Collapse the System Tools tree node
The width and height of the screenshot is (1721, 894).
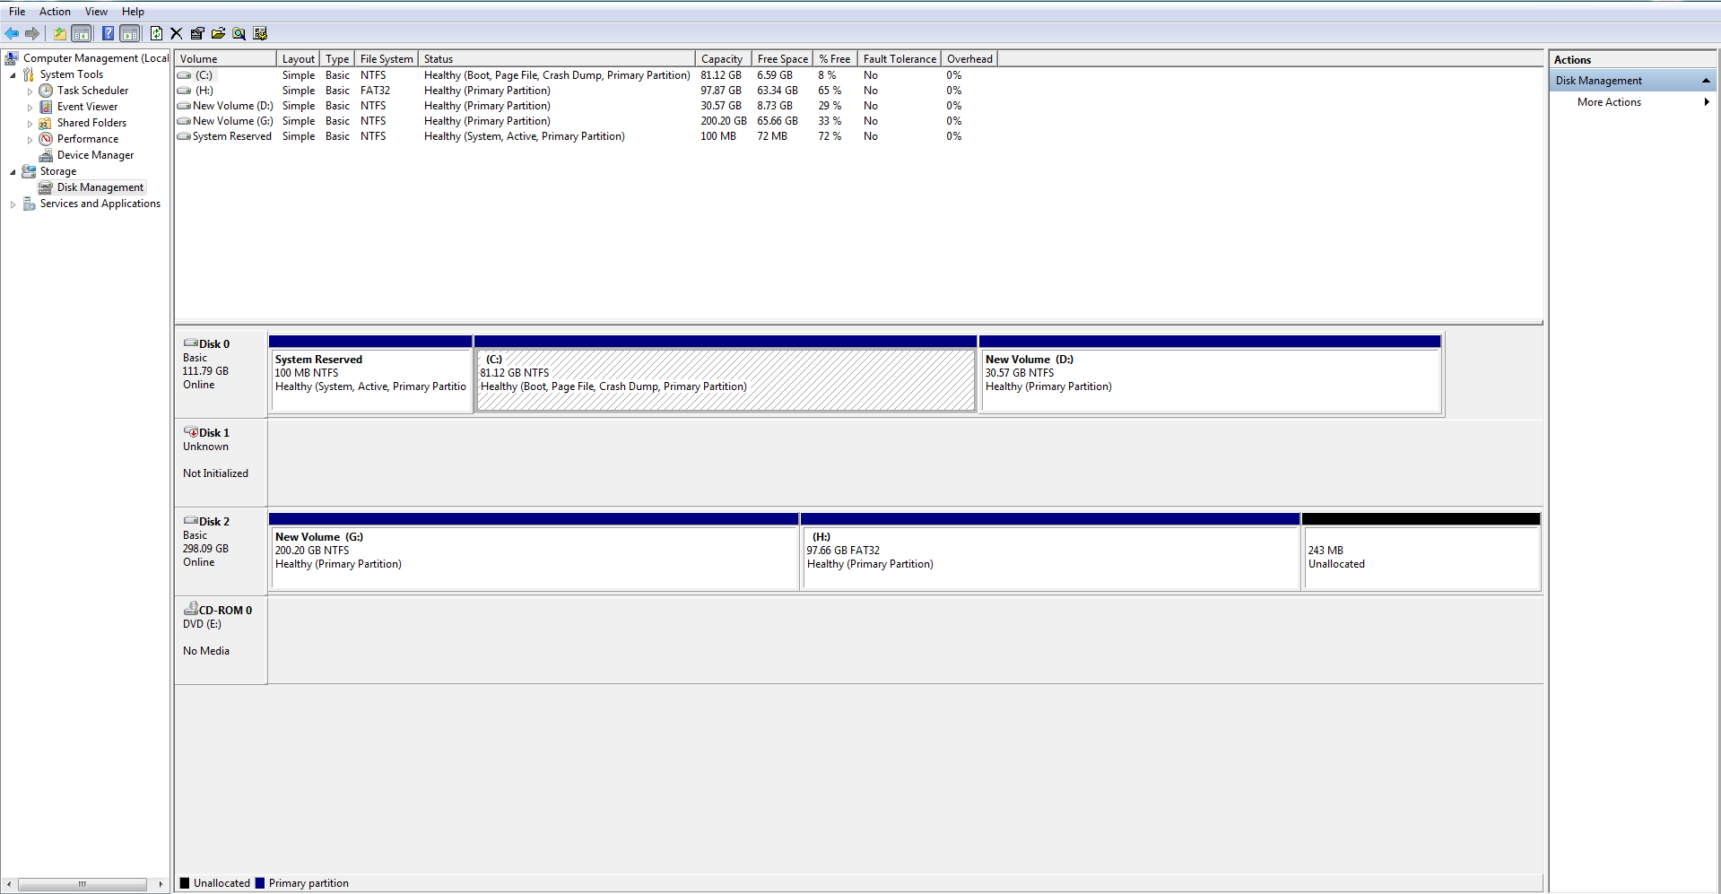[13, 75]
